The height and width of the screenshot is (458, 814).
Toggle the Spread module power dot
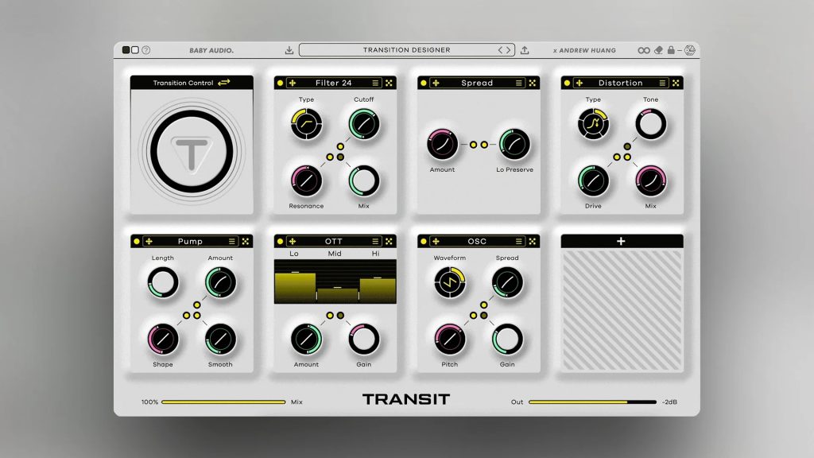coord(424,83)
